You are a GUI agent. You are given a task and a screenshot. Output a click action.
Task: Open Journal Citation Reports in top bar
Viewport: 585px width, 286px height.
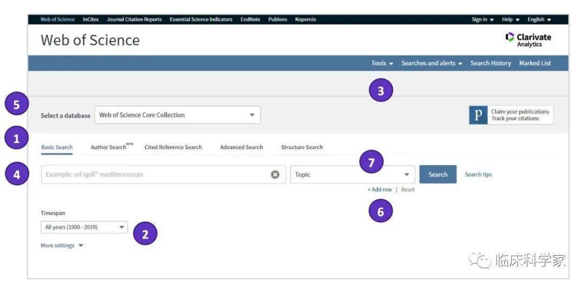134,19
